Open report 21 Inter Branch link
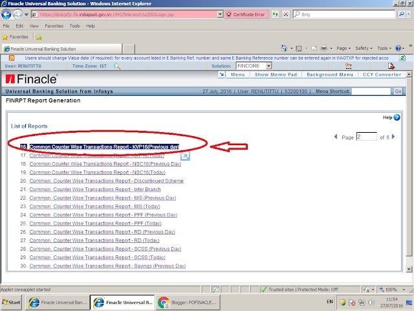 pyautogui.click(x=95, y=189)
